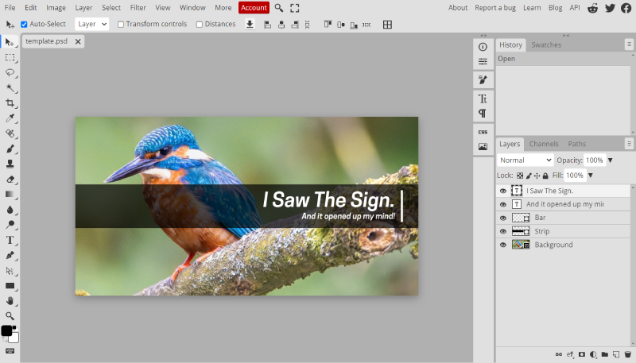The image size is (636, 363).
Task: Expand the Fill slider arrow
Action: tap(591, 176)
